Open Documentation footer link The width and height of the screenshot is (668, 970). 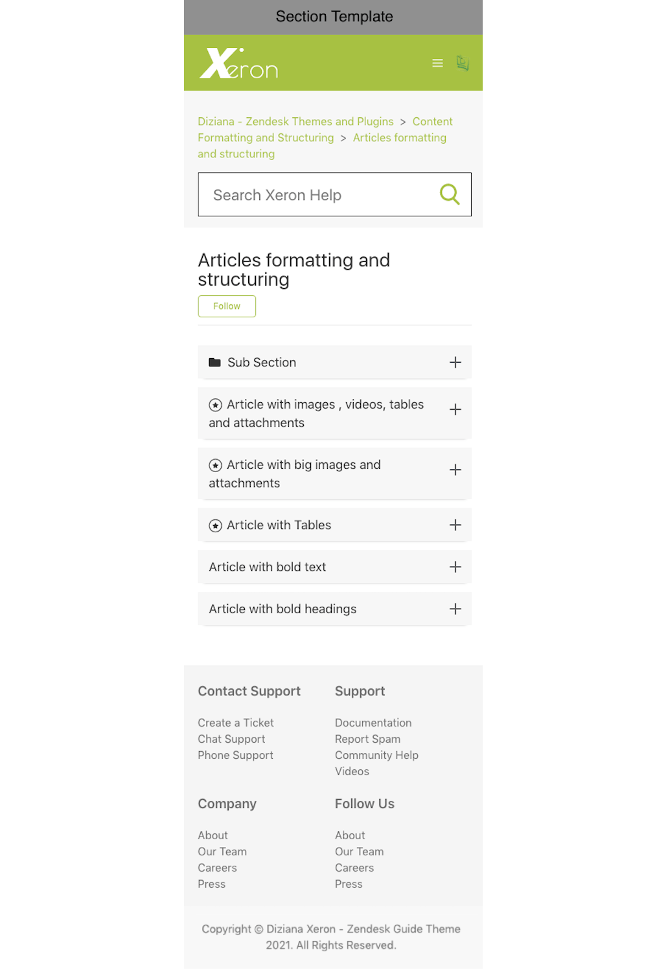click(373, 723)
